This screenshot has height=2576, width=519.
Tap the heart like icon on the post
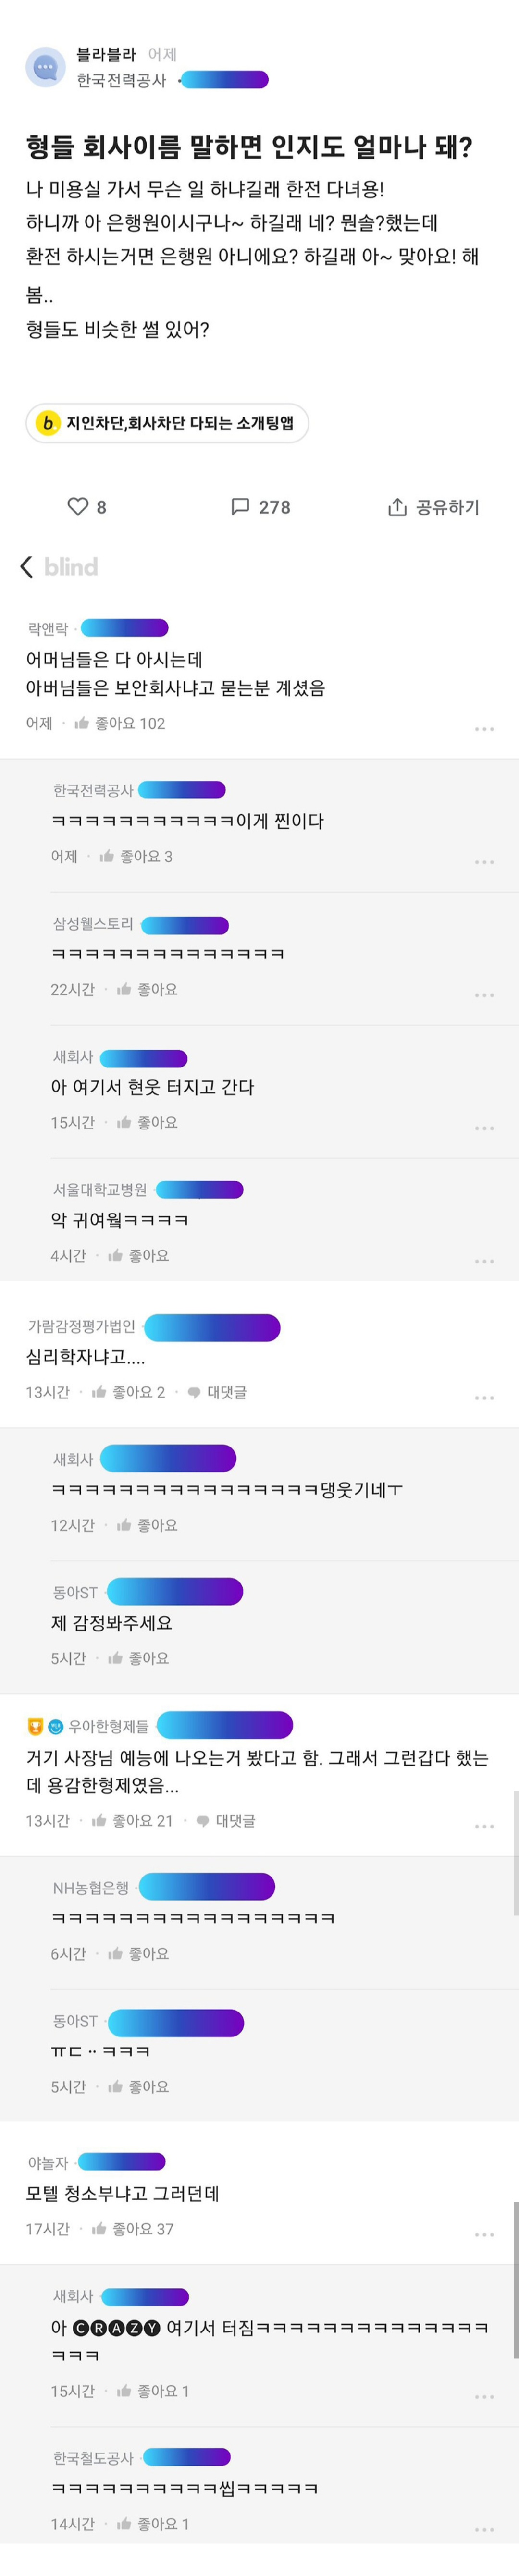coord(78,506)
